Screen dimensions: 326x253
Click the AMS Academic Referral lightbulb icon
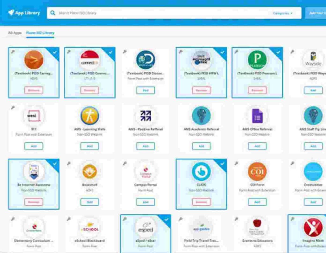tap(201, 116)
